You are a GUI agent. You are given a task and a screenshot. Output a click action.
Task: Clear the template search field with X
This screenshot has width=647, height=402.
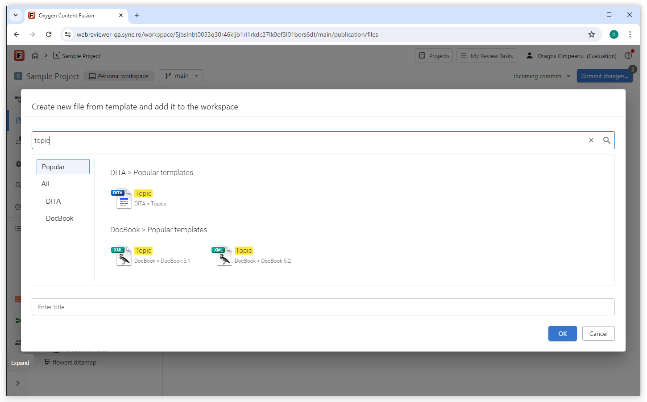(591, 140)
